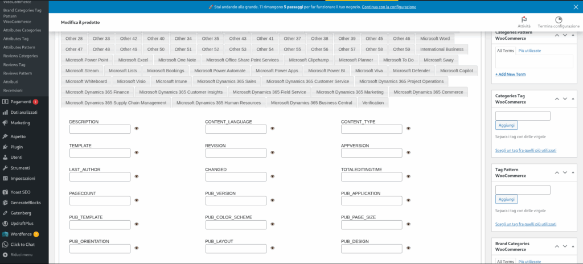Open Microsoft Copilot tab
583x264 pixels.
456,71
